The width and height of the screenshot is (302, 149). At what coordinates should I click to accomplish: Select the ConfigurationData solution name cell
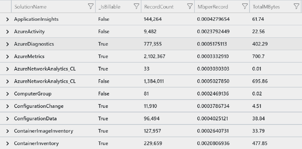pos(35,118)
